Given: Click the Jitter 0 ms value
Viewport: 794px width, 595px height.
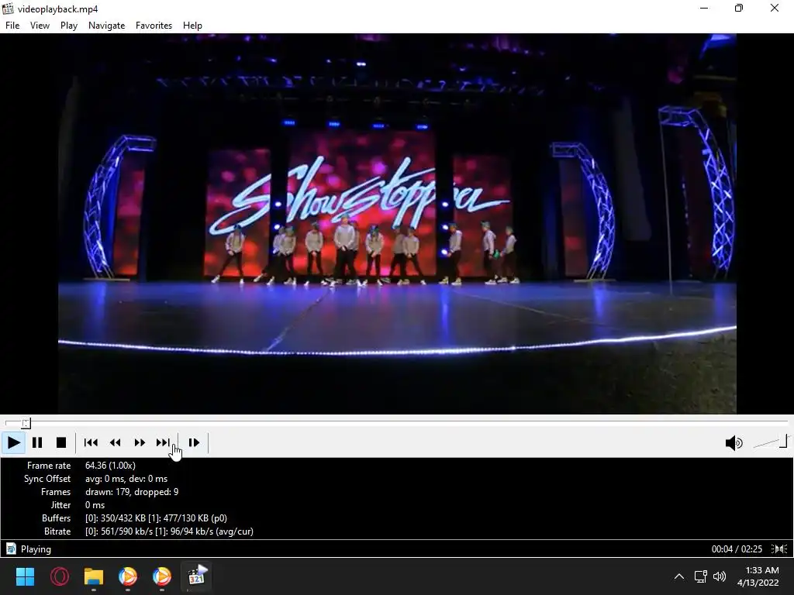Looking at the screenshot, I should tap(95, 505).
